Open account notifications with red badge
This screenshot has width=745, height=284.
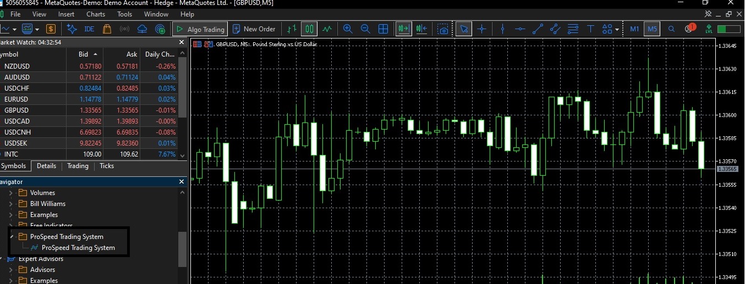click(x=689, y=29)
